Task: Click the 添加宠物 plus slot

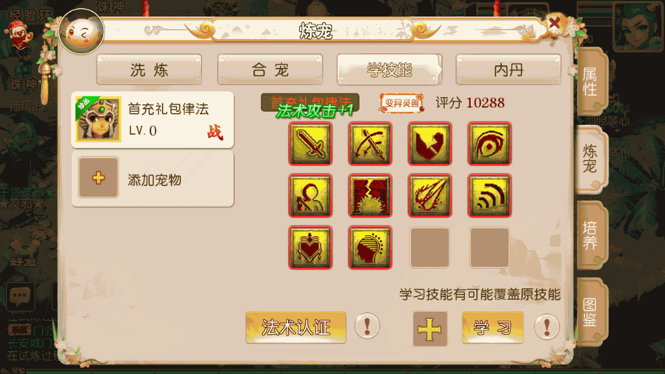Action: click(98, 178)
